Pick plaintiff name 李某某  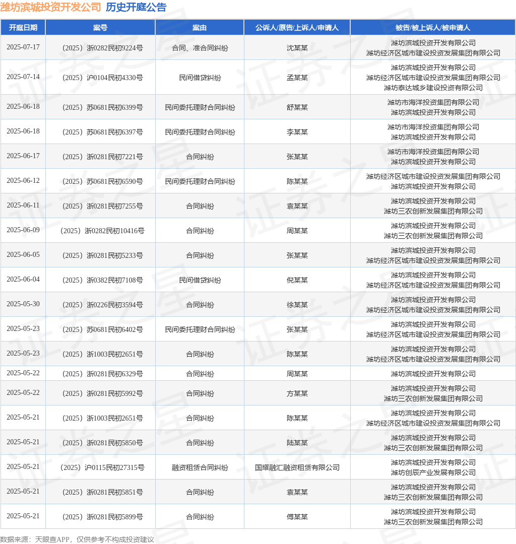tap(297, 132)
